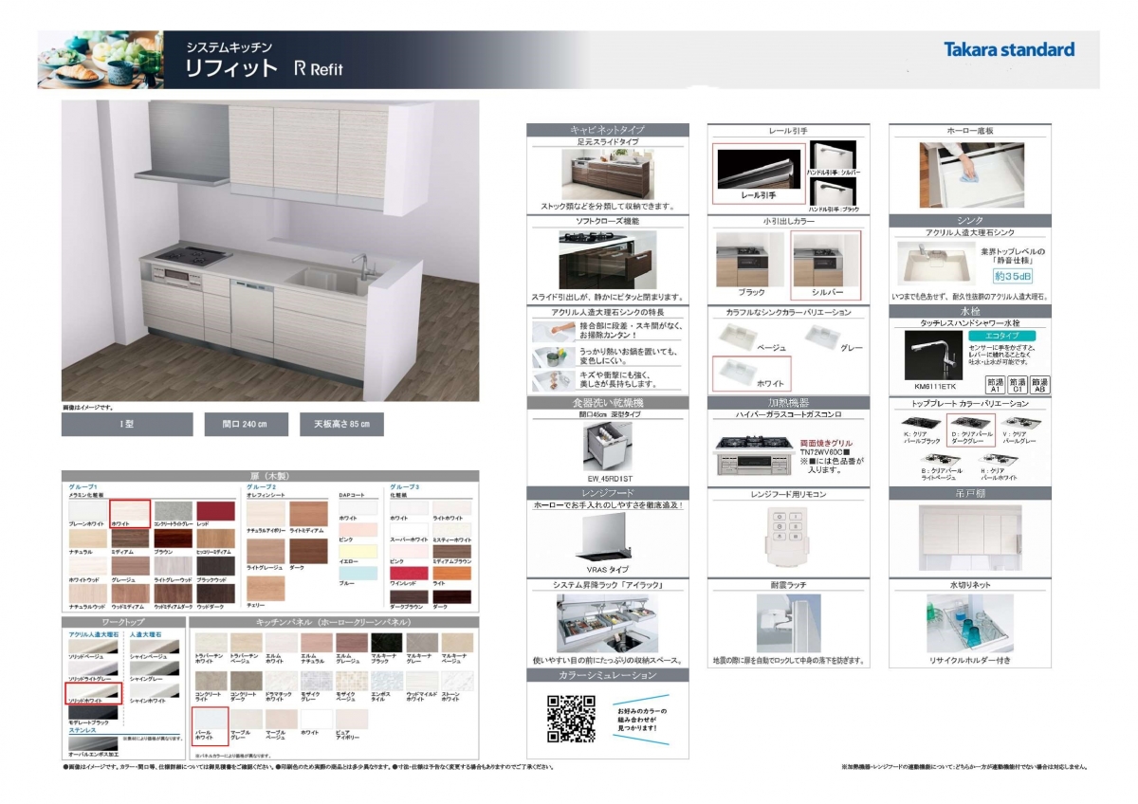
Task: Select the I型 layout label
Action: coord(126,424)
